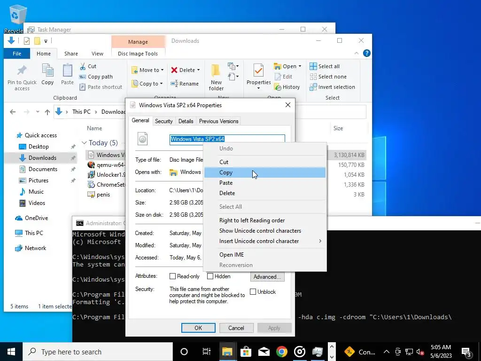The width and height of the screenshot is (481, 361).
Task: Select OneDrive in the navigation pane
Action: 36,218
